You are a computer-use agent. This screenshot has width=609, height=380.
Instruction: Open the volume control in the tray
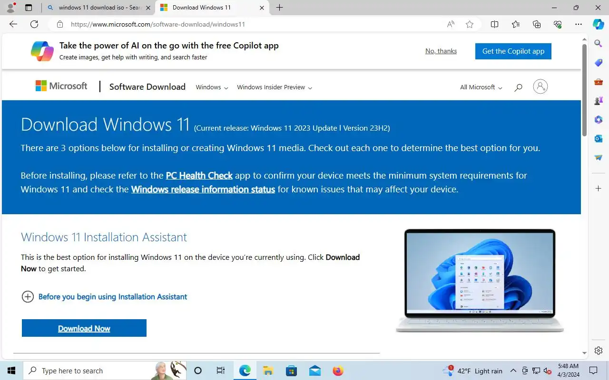point(548,370)
